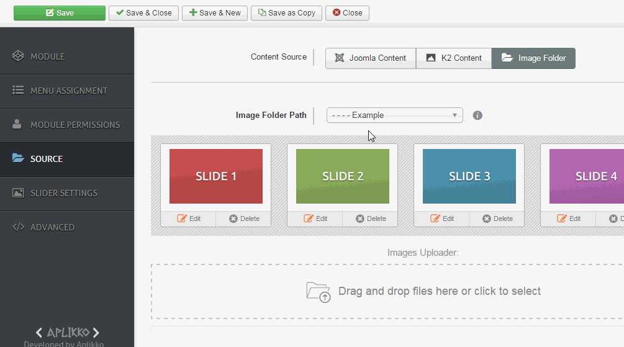Click the Aplikko left chevron icon
Image resolution: width=624 pixels, height=347 pixels.
[x=39, y=333]
